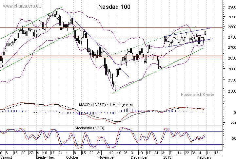Viewport: 237px width, 159px height.
Task: Click date tick '20' in August
Action: [23, 153]
